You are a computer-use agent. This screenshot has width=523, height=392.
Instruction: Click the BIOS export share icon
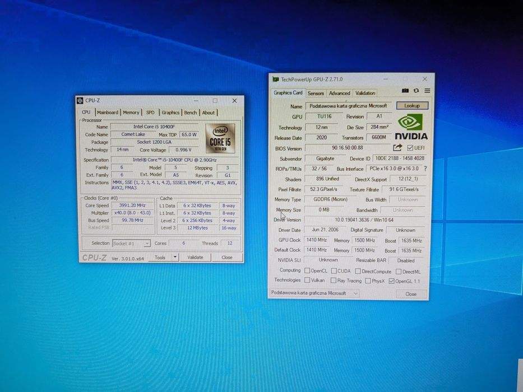pyautogui.click(x=397, y=147)
